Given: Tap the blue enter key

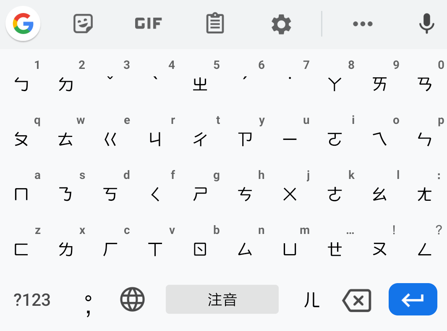Looking at the screenshot, I should [413, 299].
